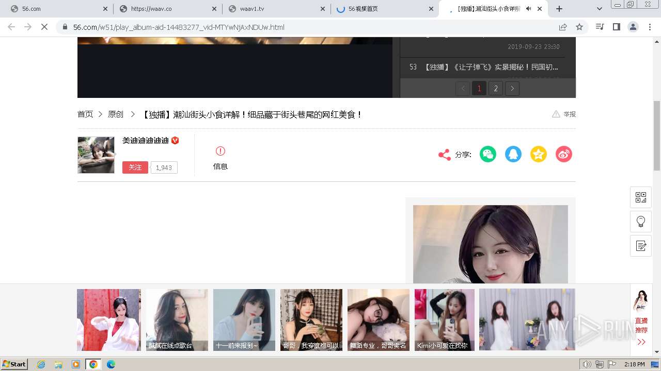661x371 pixels.
Task: Open uploader 美迪迪迪迪迪 profile
Action: coord(146,140)
